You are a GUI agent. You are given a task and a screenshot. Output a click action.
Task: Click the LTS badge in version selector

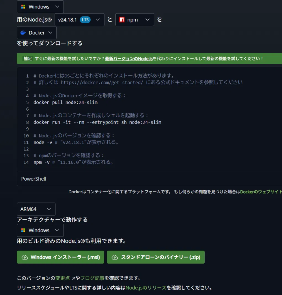click(85, 20)
